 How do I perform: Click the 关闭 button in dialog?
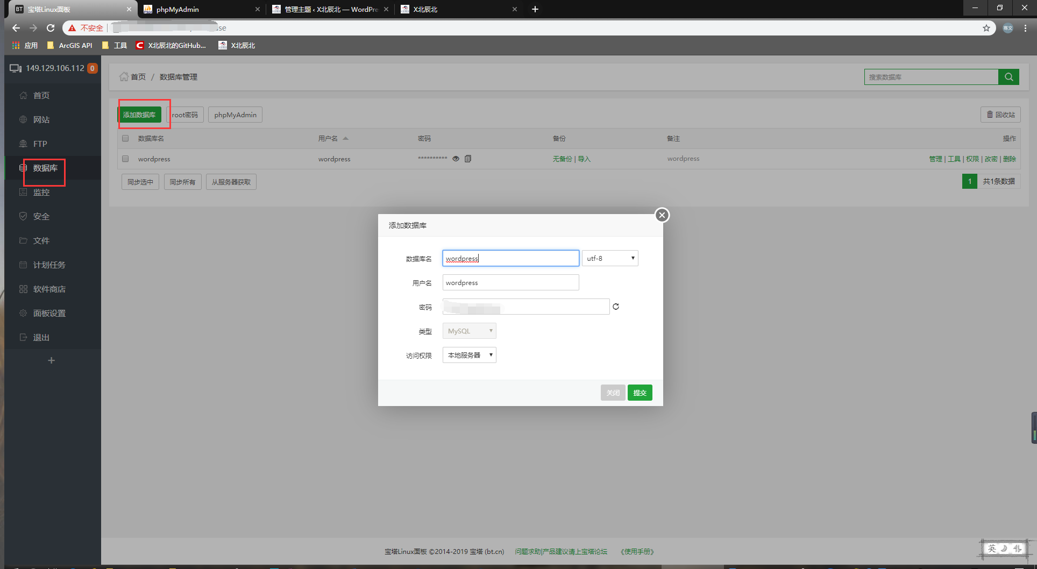(613, 393)
